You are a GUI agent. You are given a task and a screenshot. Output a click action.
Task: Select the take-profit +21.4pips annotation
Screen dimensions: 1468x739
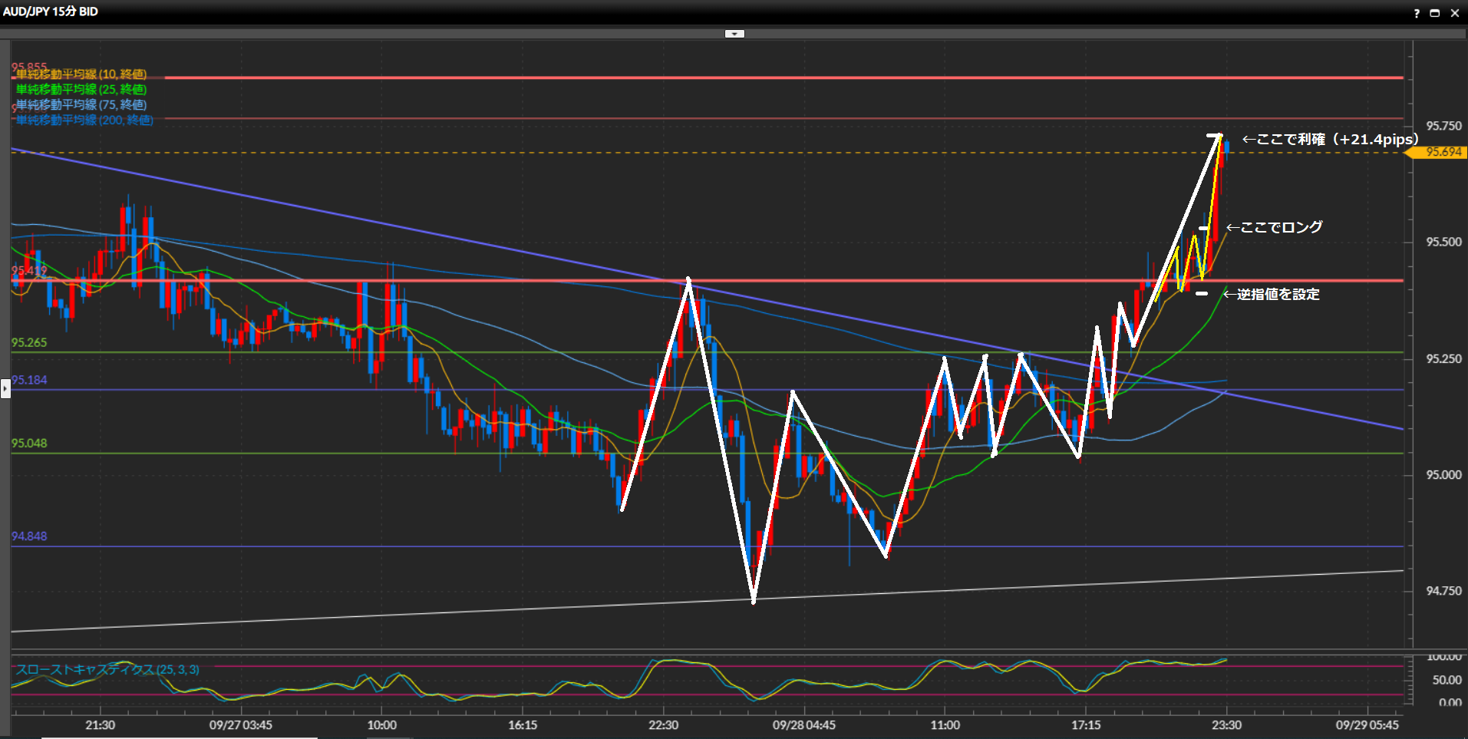click(x=1330, y=140)
